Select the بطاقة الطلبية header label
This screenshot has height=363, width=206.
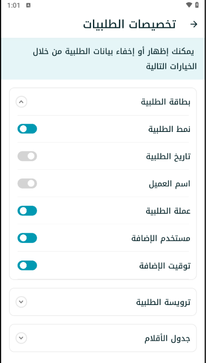point(166,102)
